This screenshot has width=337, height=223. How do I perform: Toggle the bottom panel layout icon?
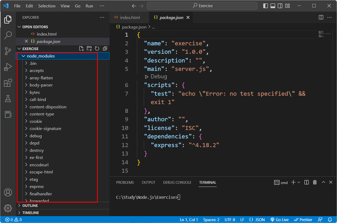coord(273,6)
